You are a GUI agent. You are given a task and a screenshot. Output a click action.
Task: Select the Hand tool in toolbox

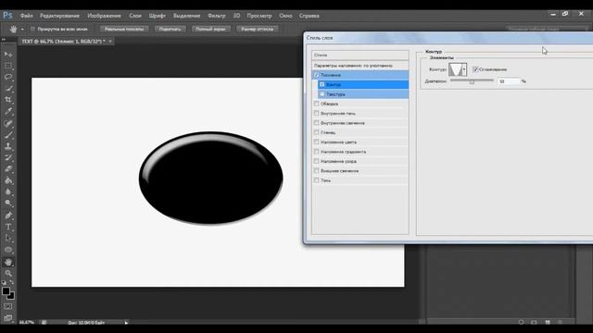click(x=8, y=262)
